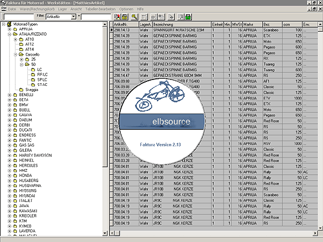Click the MWSt column header
The height and width of the screenshot is (242, 323).
pyautogui.click(x=237, y=25)
